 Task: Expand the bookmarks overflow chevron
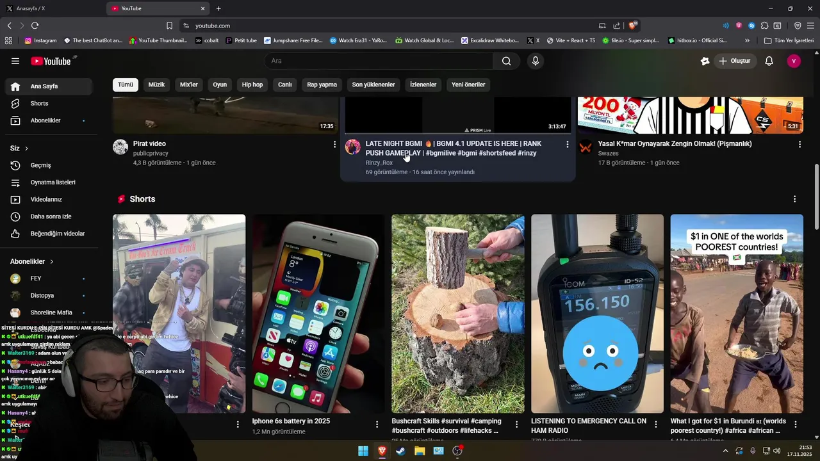coord(747,40)
